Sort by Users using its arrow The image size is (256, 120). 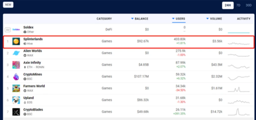tap(173, 19)
